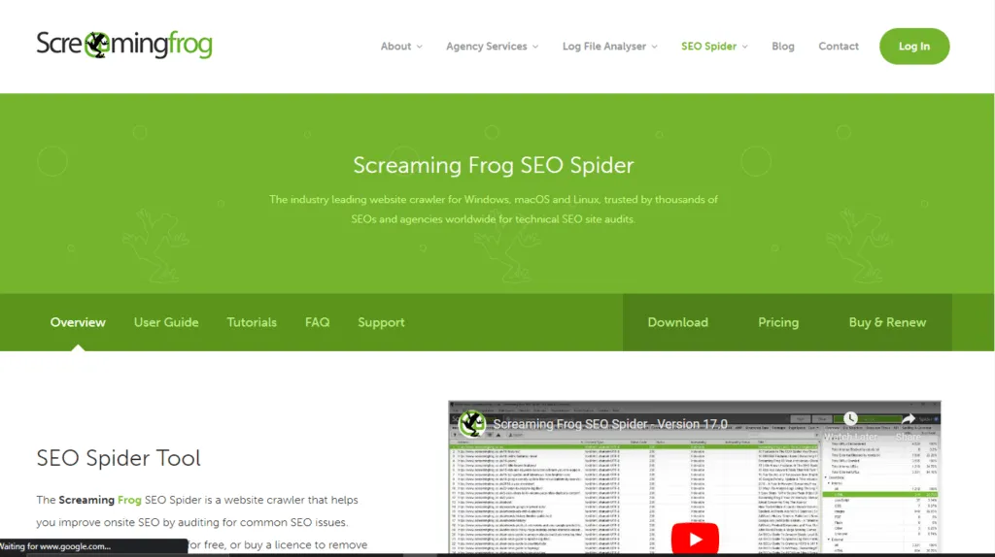
Task: Open the Blog page
Action: (782, 47)
